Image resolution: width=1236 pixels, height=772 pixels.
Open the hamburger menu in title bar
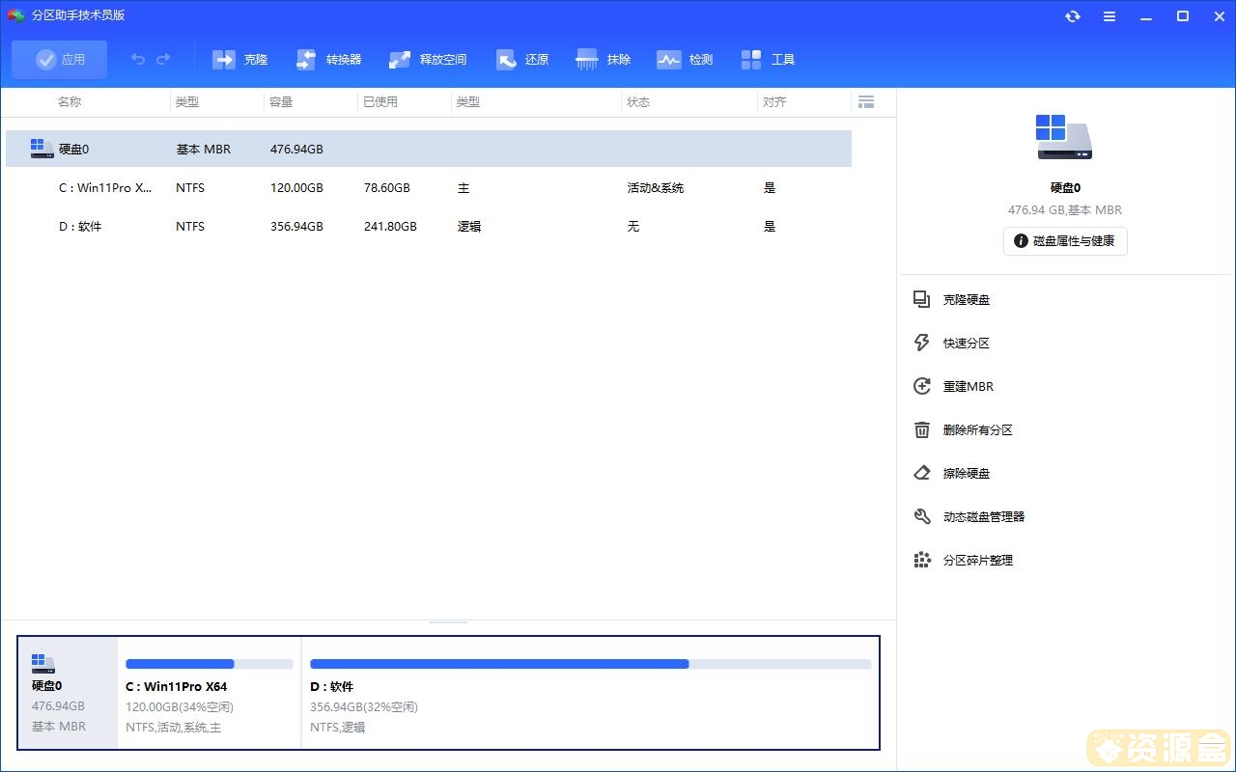click(x=1110, y=16)
